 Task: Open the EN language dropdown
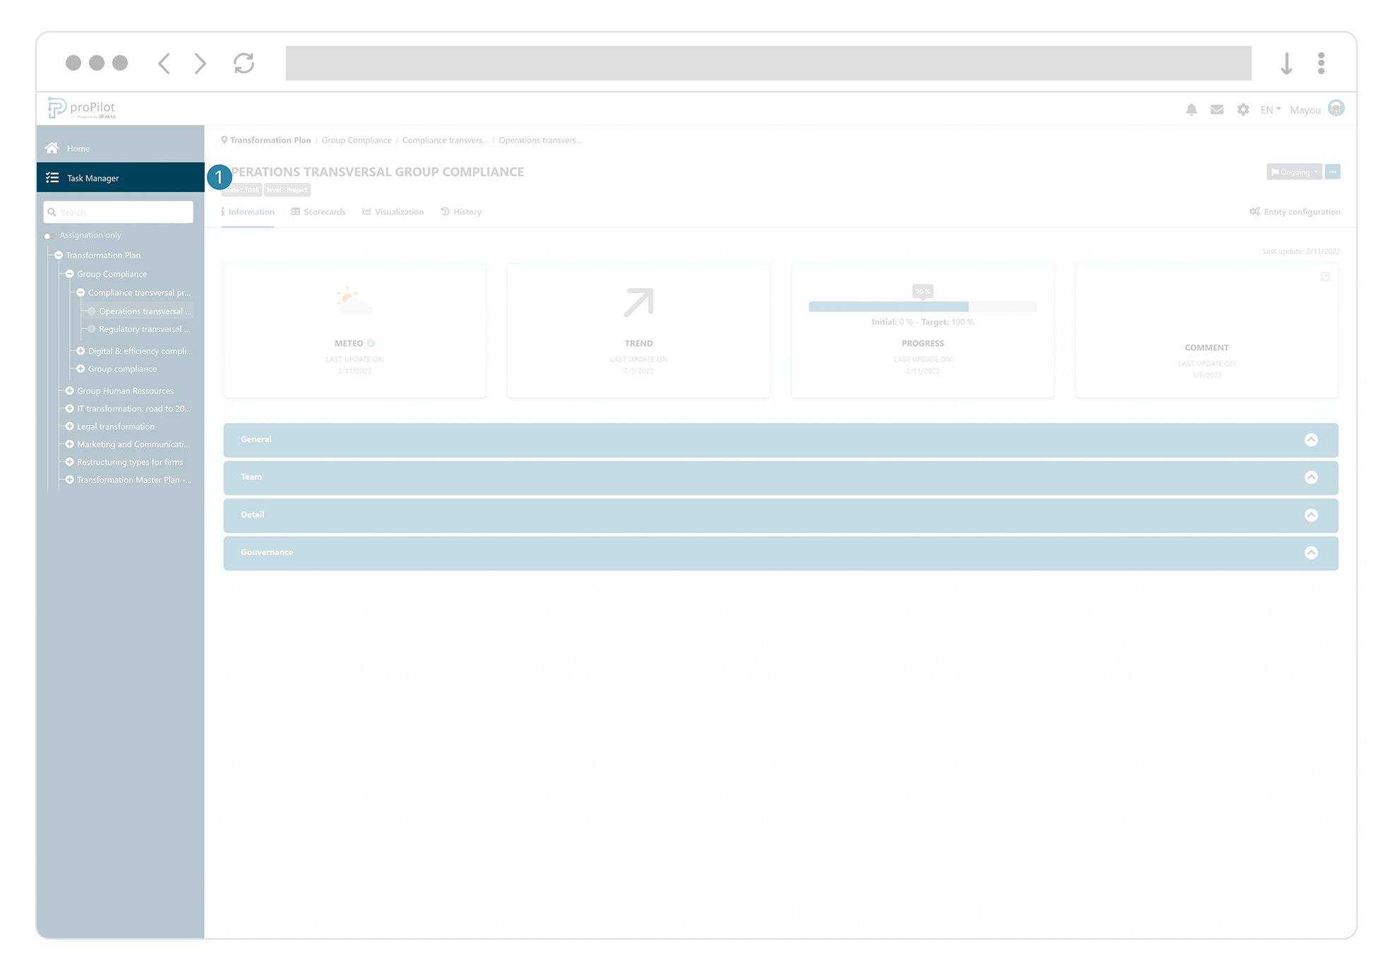1269,109
